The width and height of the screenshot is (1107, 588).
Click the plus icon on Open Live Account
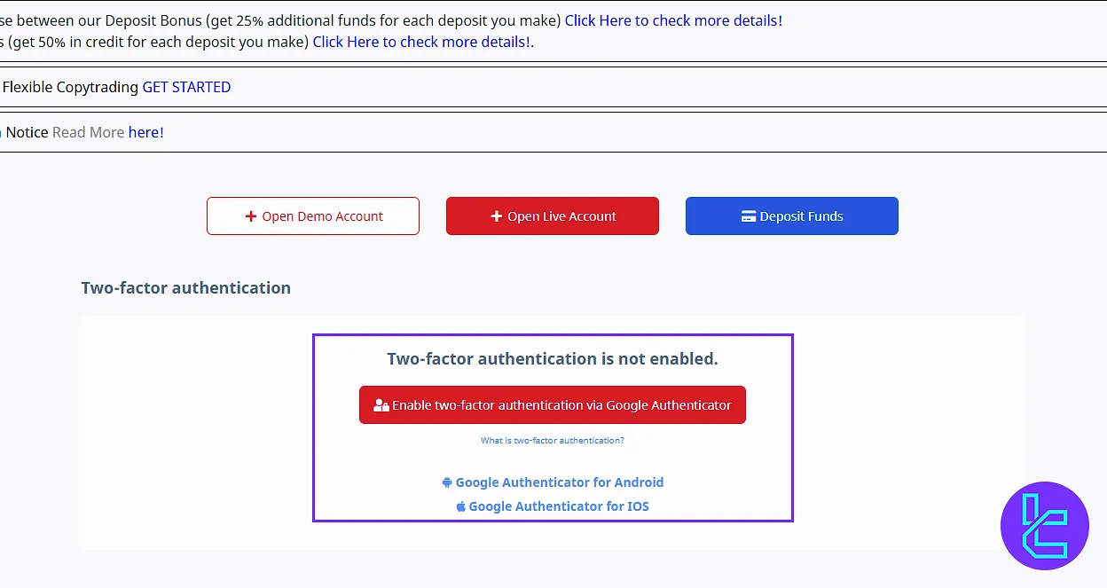click(497, 216)
